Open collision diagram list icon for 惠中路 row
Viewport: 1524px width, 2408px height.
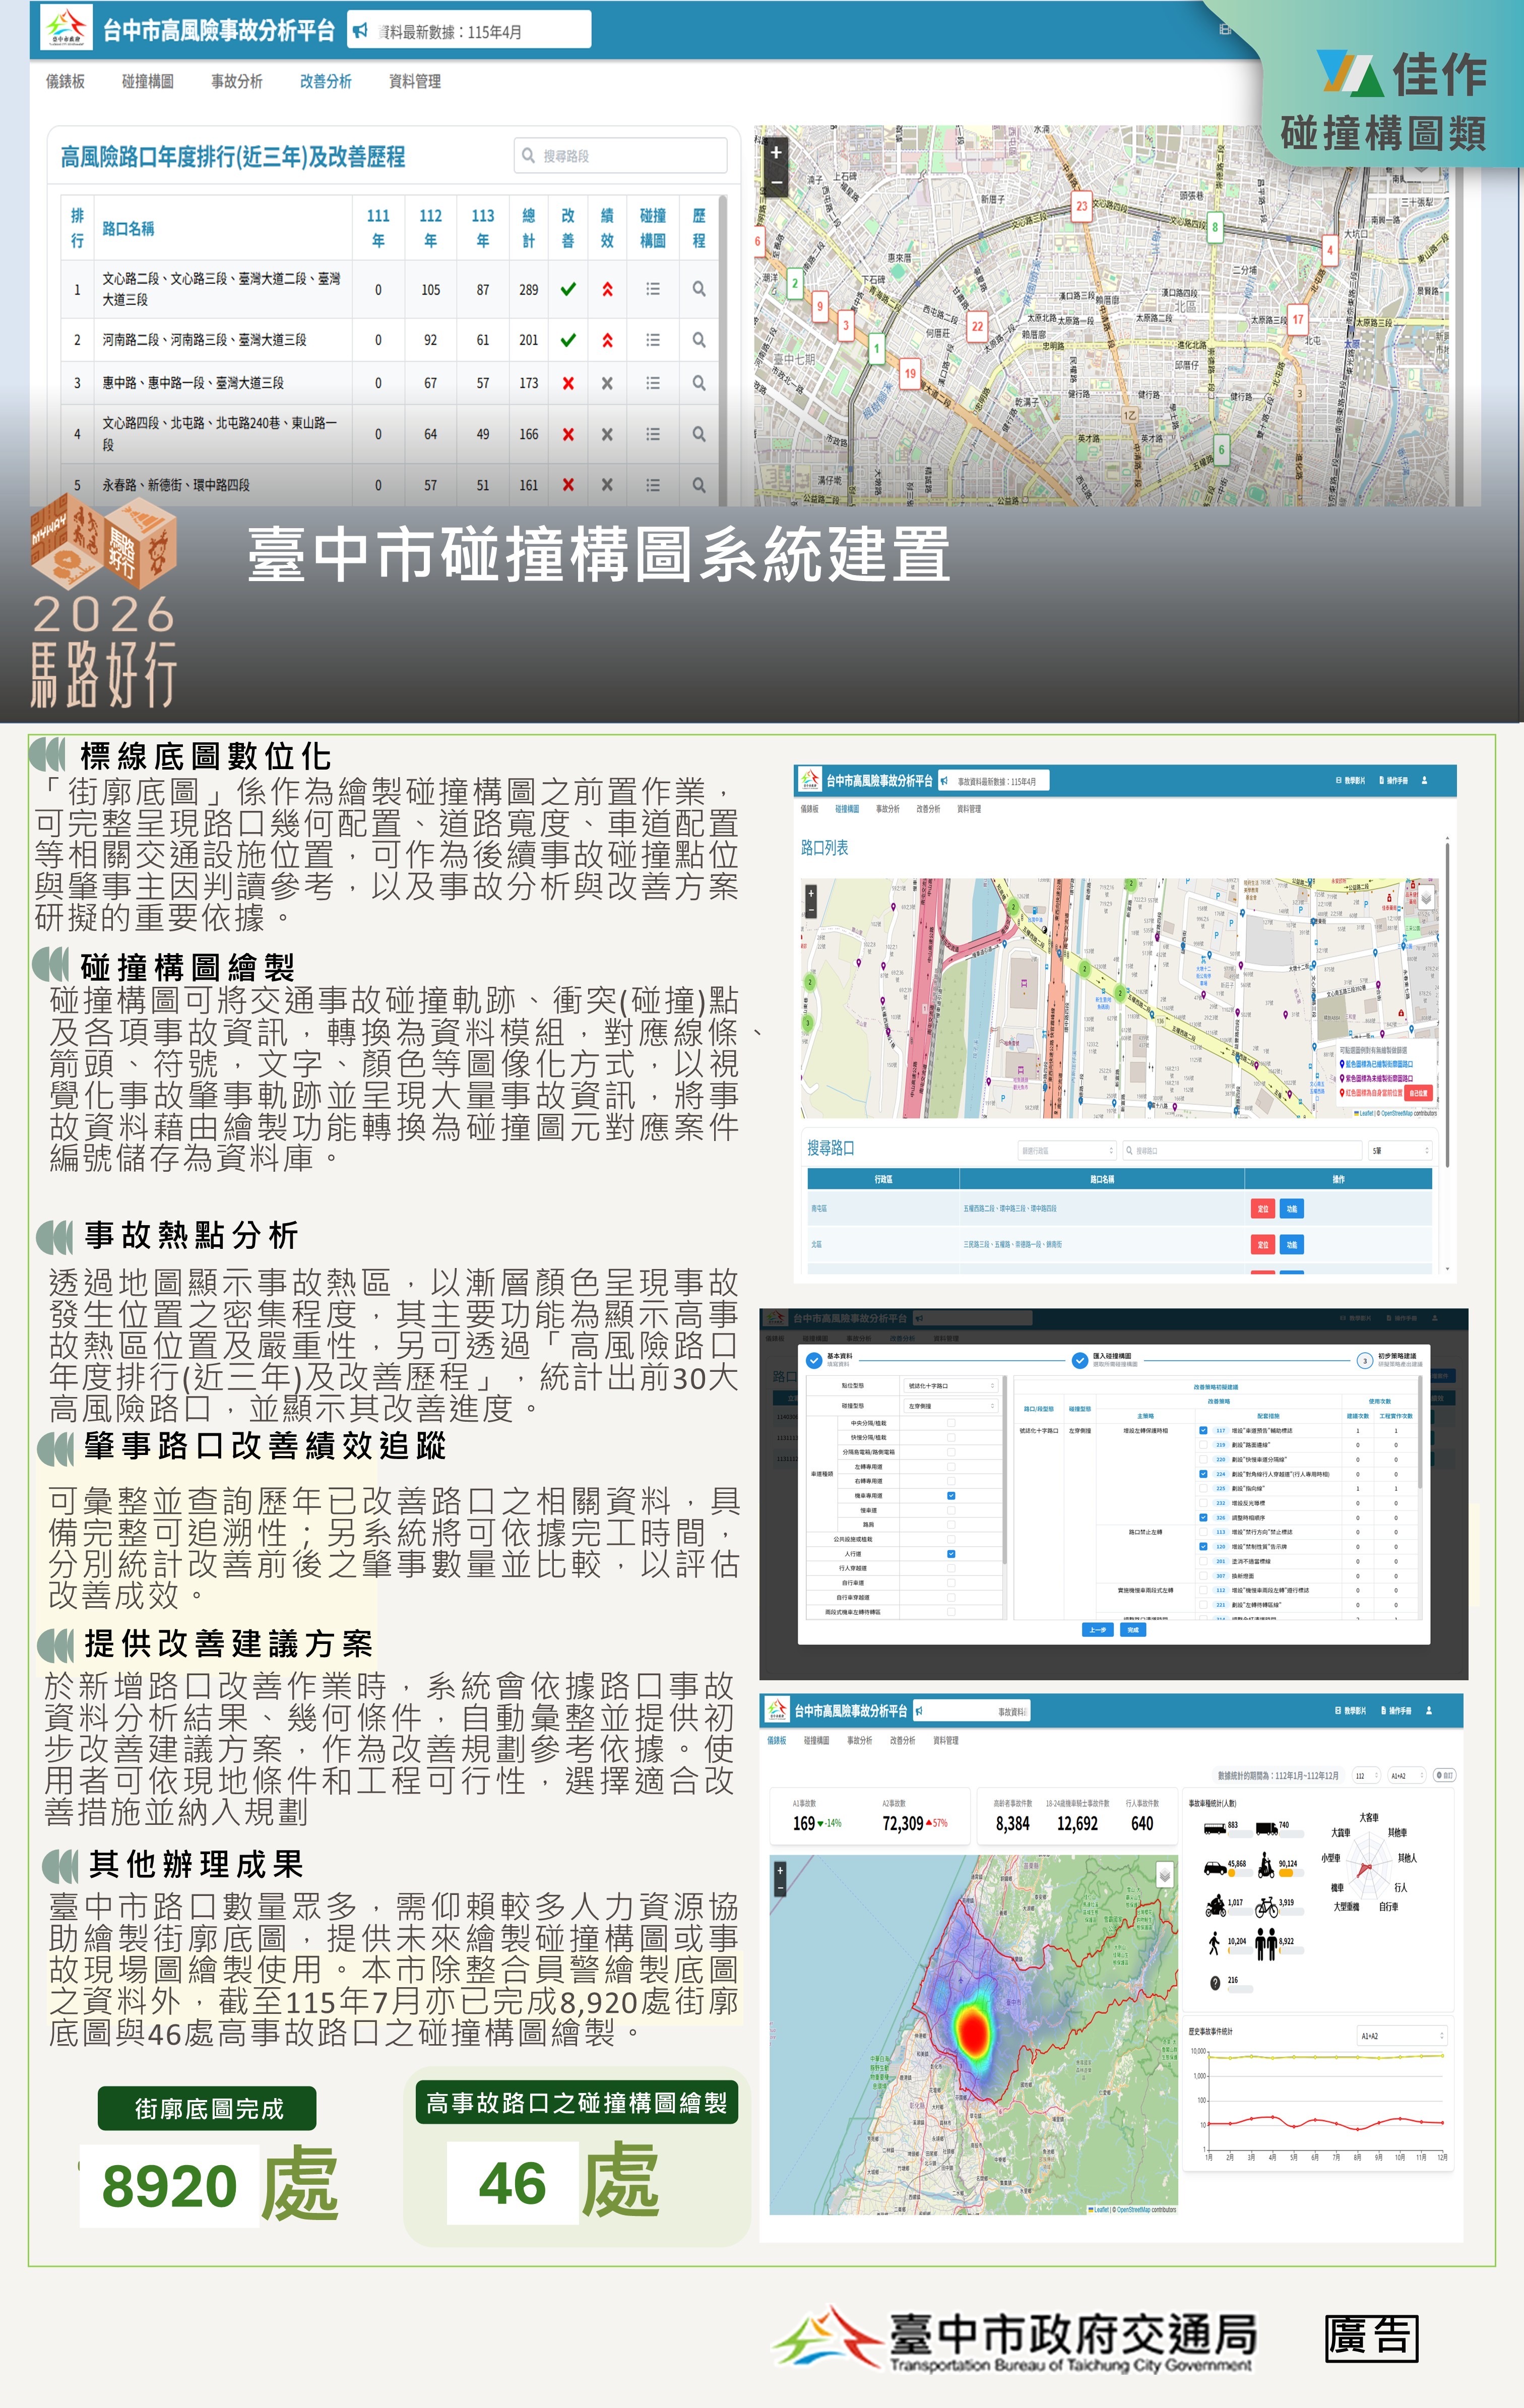tap(653, 383)
